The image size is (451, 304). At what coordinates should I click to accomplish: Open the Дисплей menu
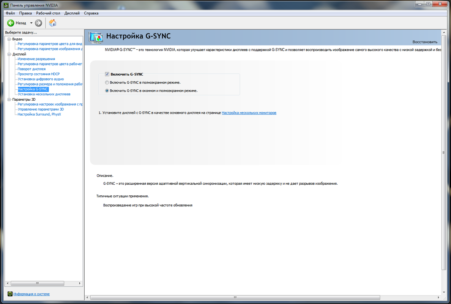point(72,13)
